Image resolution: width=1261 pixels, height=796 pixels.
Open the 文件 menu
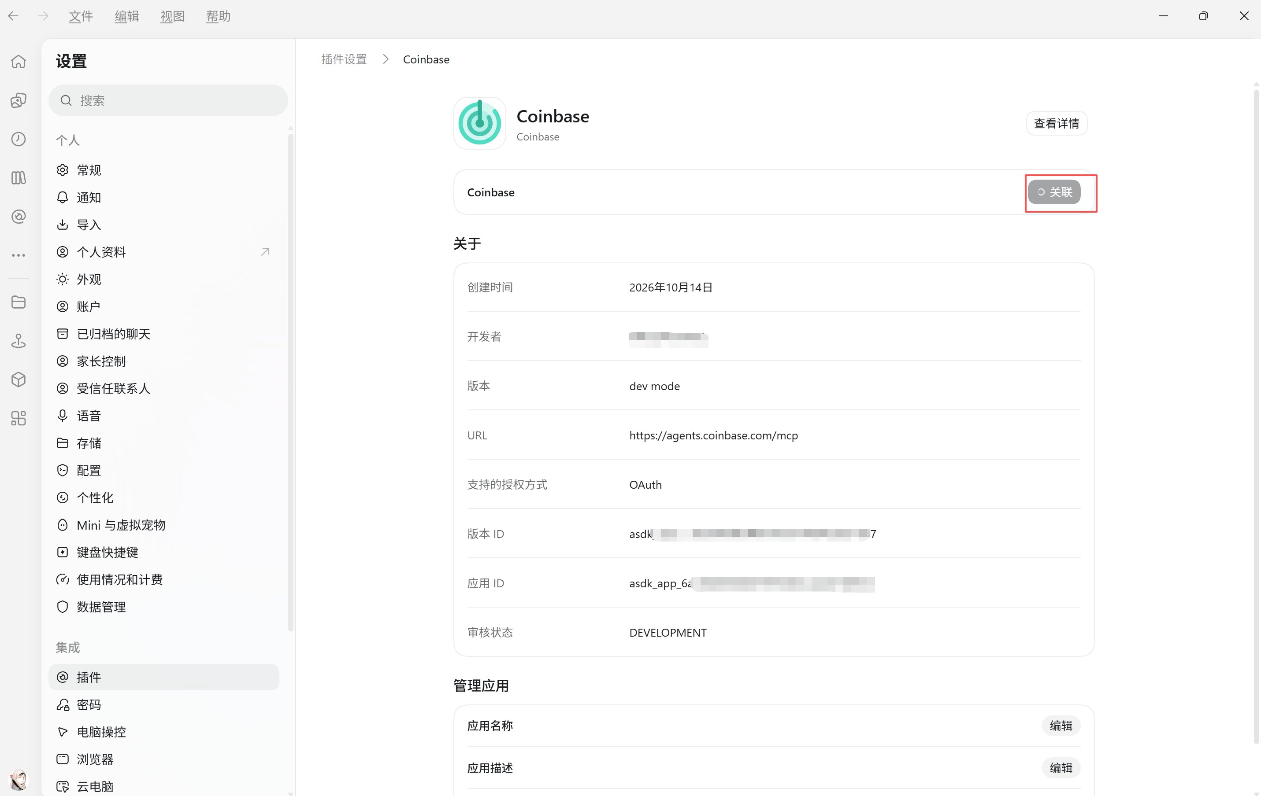tap(81, 16)
